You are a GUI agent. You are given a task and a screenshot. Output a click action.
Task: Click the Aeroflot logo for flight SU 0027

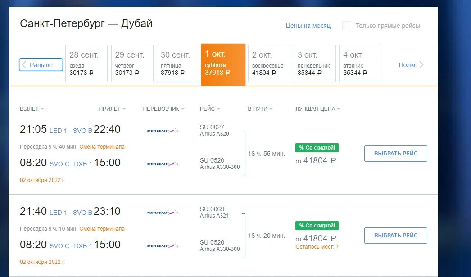point(162,131)
